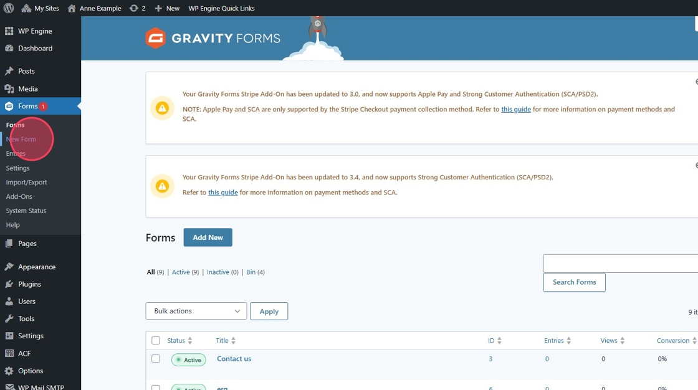Open System Status submenu item
The image size is (698, 390).
[26, 211]
